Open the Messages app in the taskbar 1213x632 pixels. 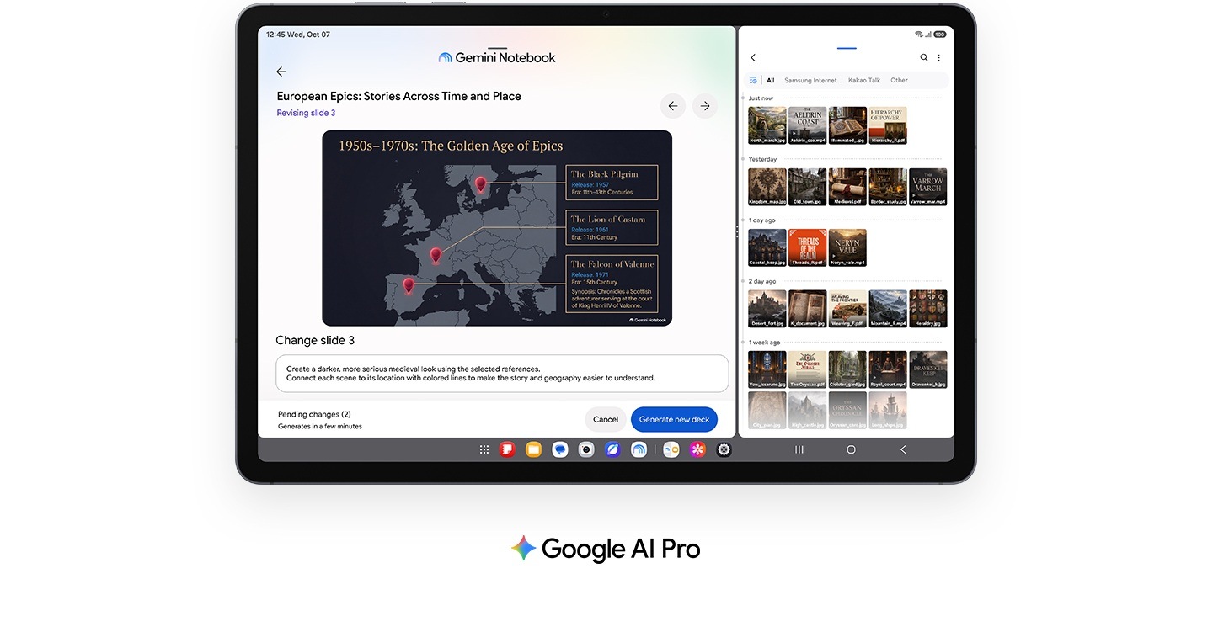(x=560, y=450)
